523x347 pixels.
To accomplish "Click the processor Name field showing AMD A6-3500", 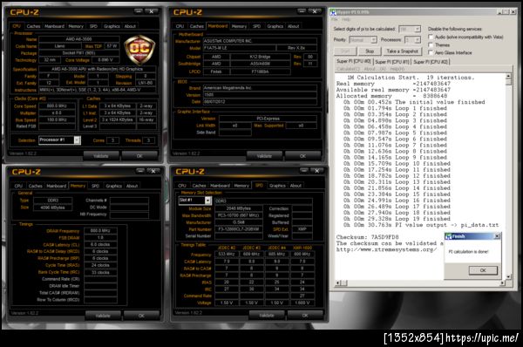I will coord(79,39).
